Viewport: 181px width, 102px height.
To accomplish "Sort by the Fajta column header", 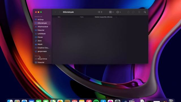I will pos(82,17).
